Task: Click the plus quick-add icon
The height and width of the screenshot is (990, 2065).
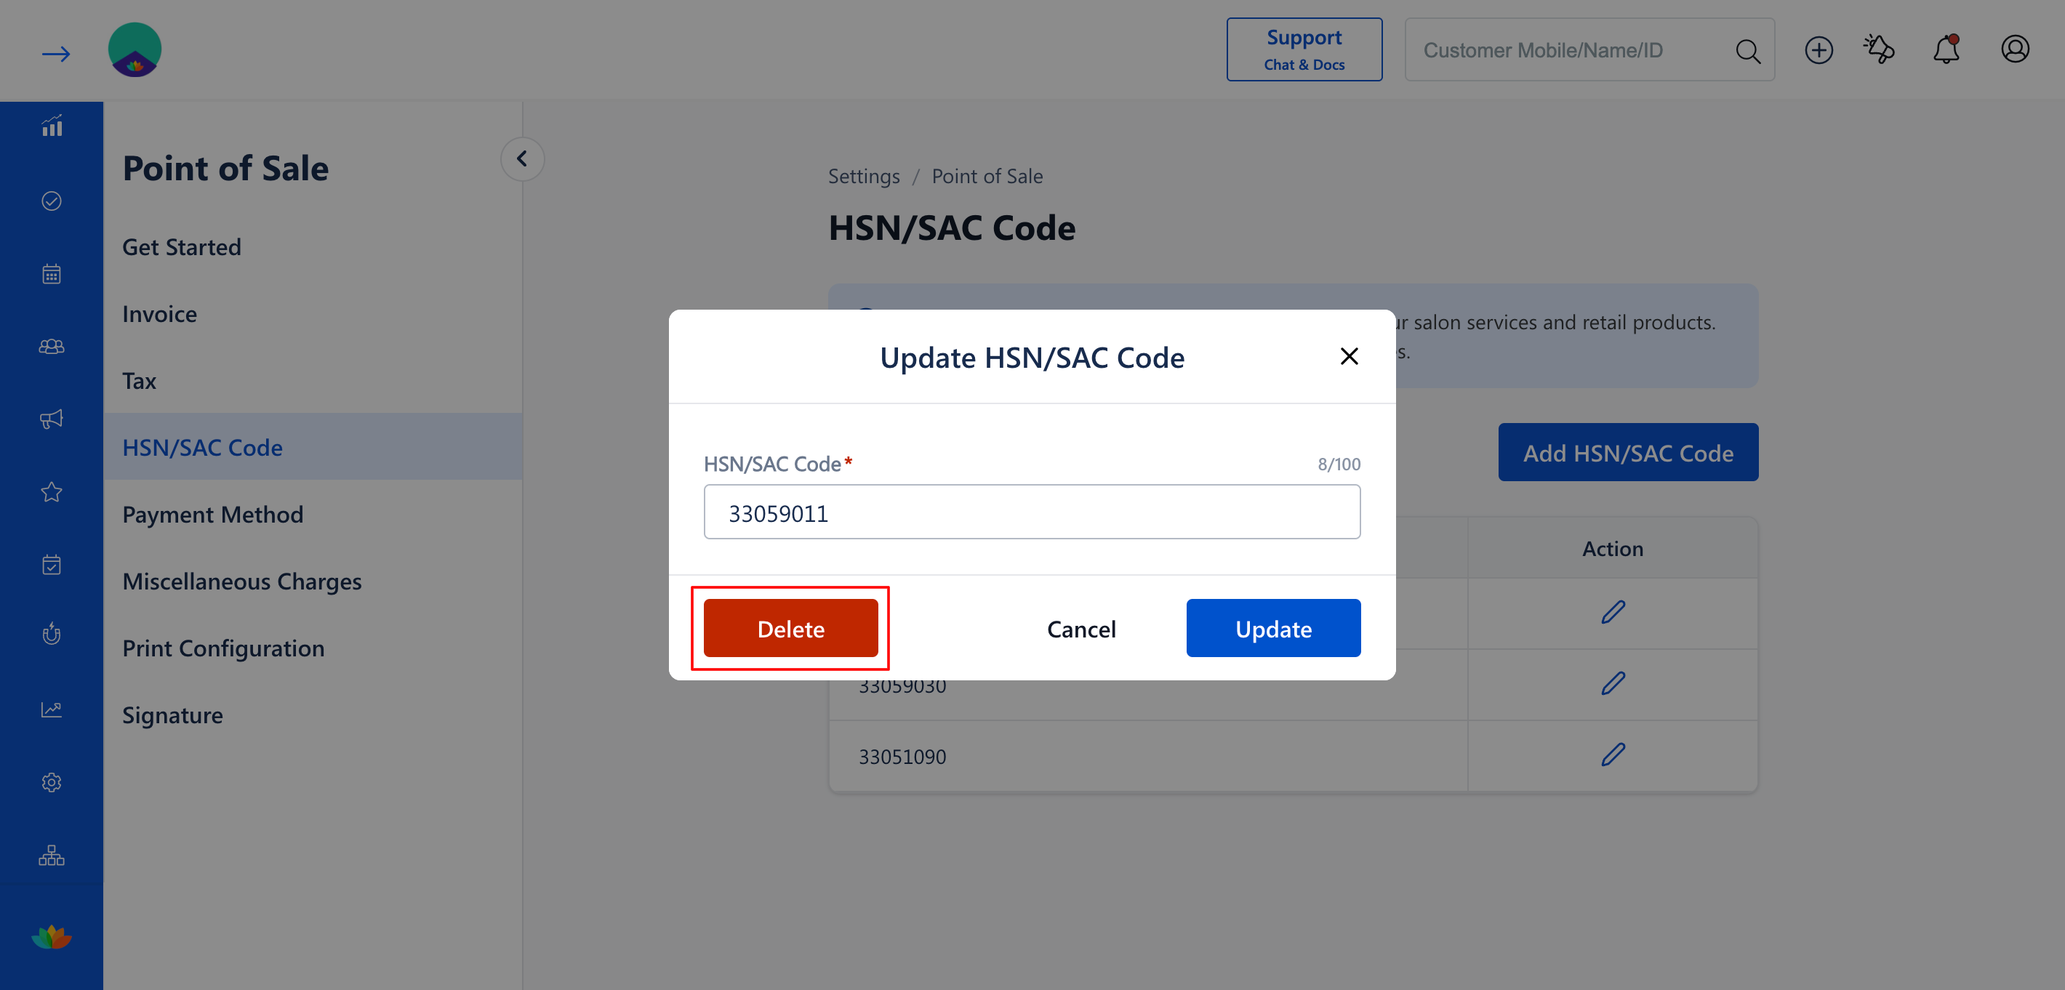Action: pos(1819,49)
